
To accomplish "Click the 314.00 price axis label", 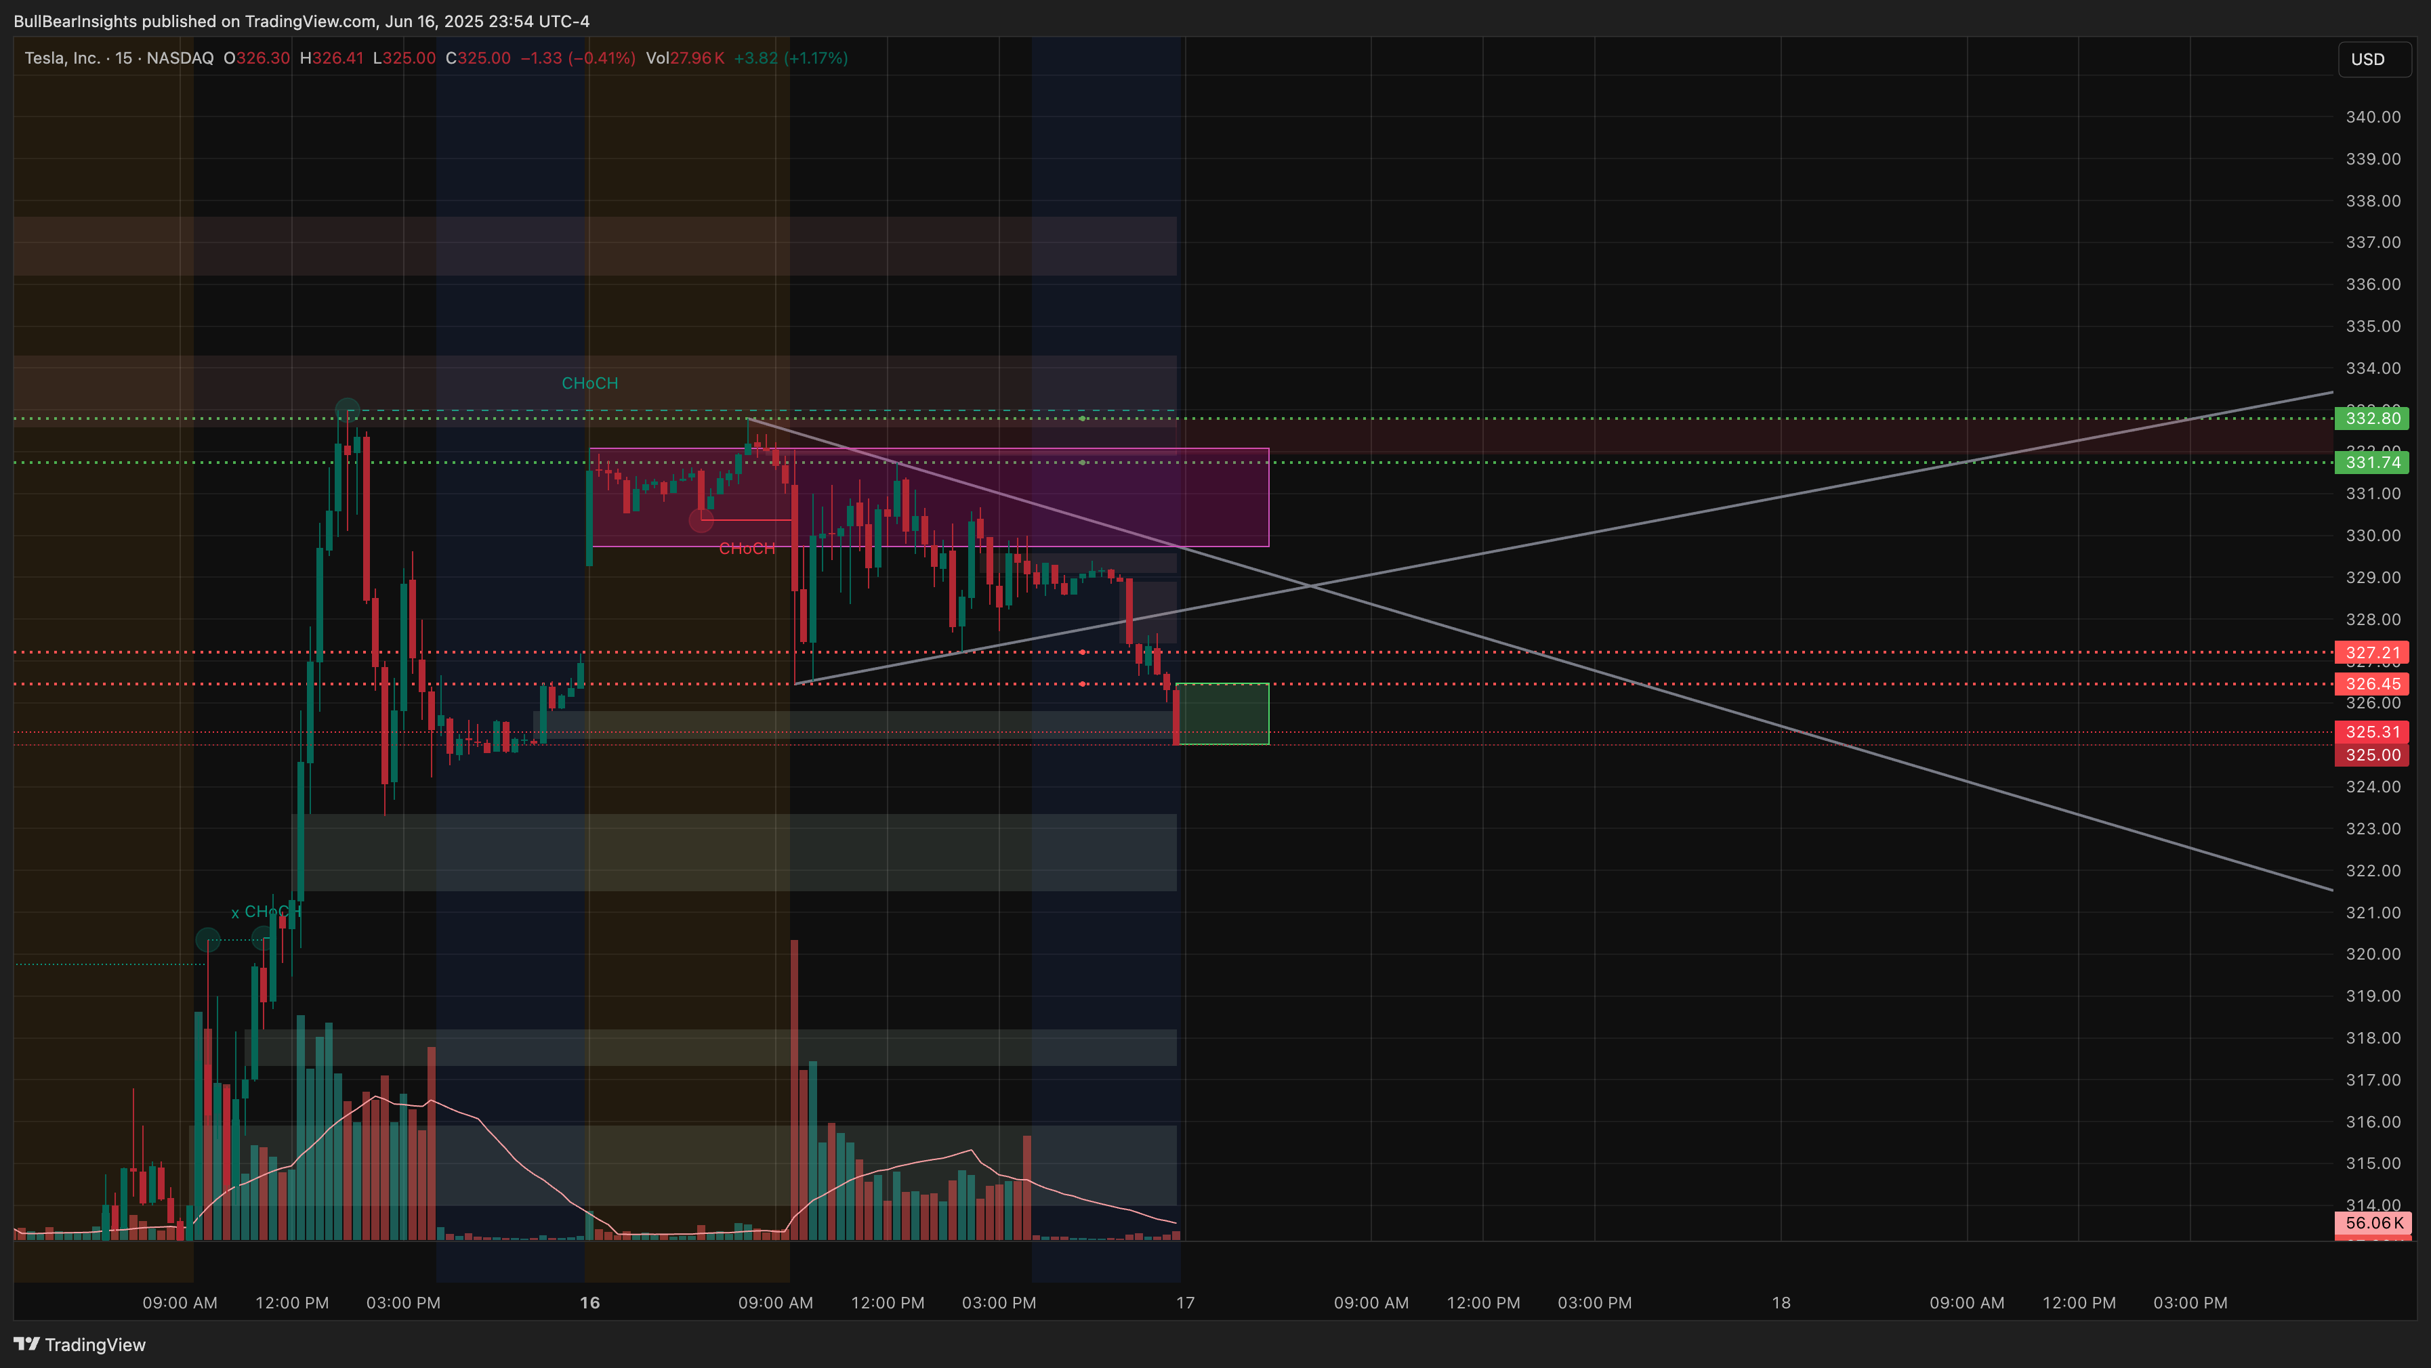I will coord(2373,1205).
